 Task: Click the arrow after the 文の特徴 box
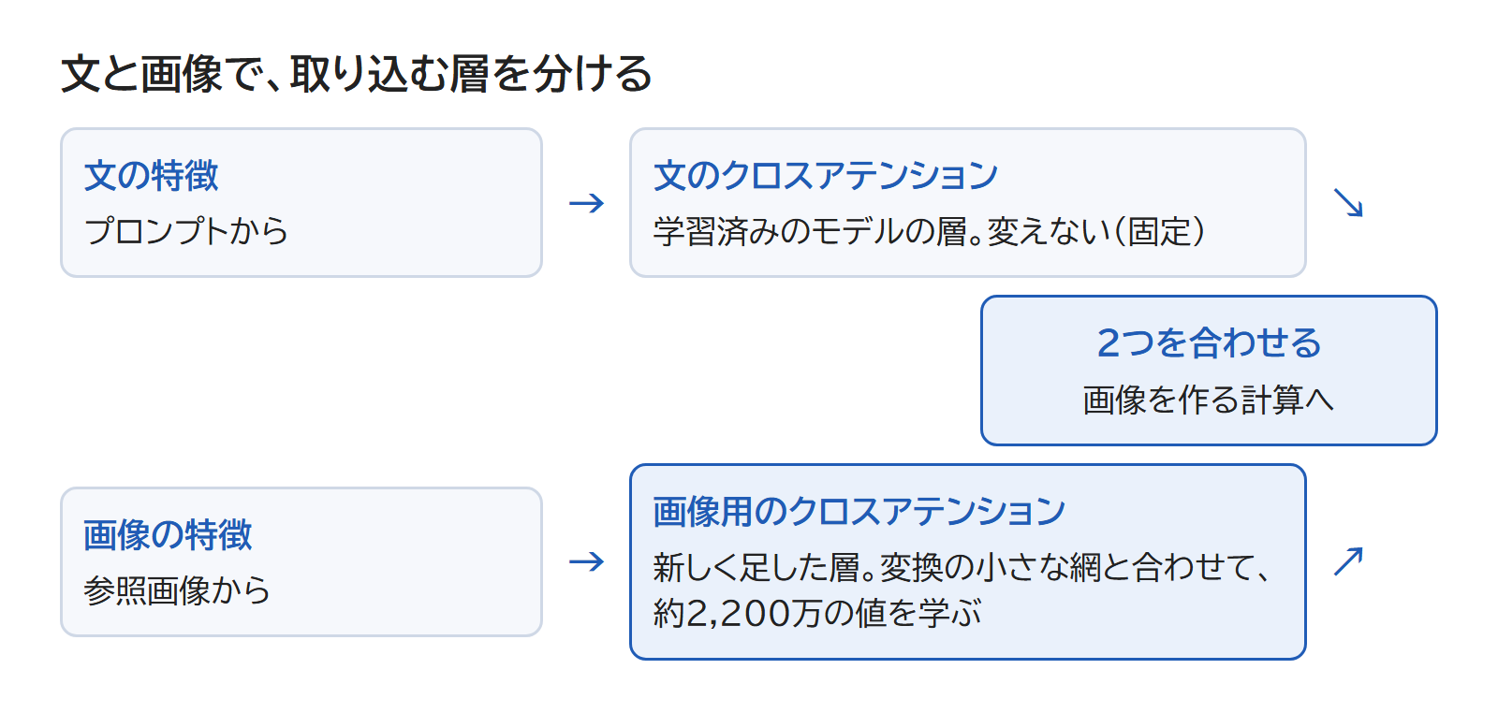[x=587, y=203]
